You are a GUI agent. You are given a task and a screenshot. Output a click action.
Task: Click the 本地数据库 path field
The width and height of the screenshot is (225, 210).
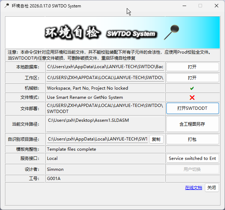[105, 67]
